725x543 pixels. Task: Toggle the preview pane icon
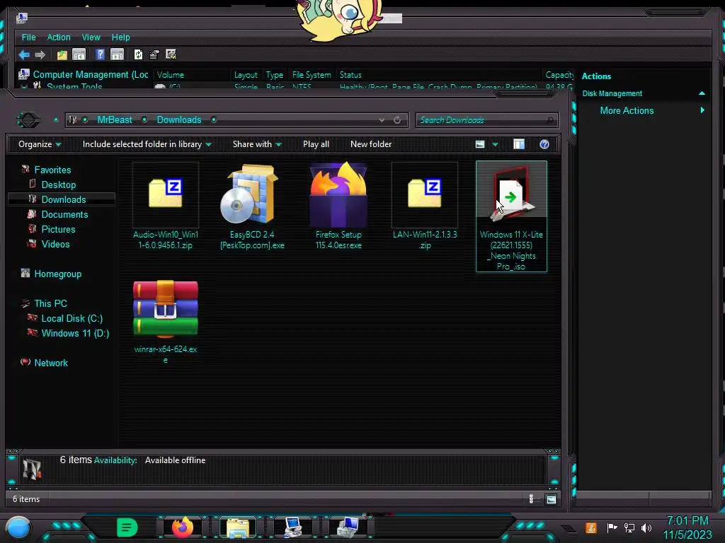[x=519, y=144]
